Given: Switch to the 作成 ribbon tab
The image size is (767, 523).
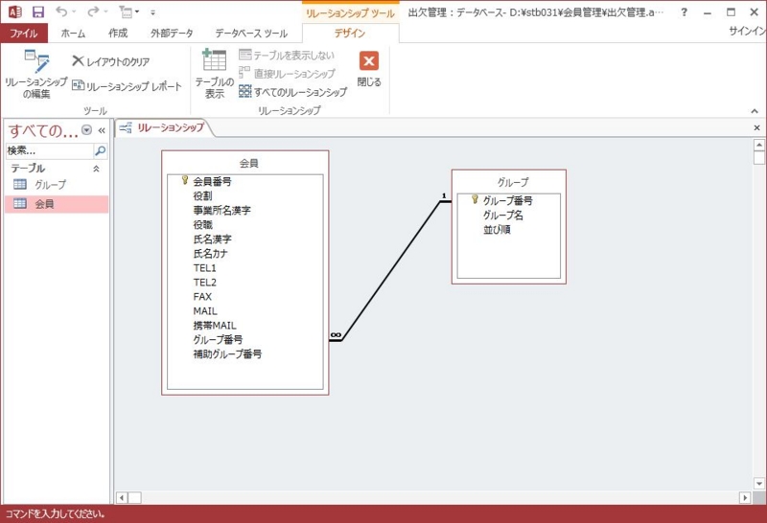Looking at the screenshot, I should 118,33.
